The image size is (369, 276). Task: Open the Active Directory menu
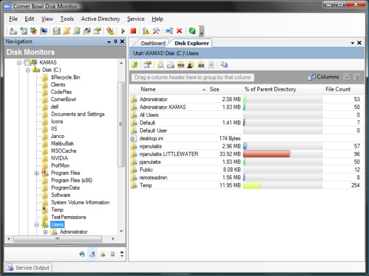pos(100,19)
